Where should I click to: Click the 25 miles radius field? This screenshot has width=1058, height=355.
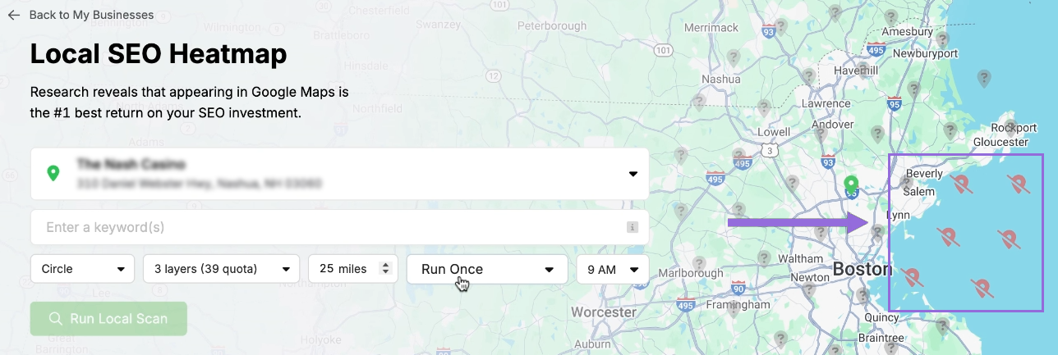(353, 269)
